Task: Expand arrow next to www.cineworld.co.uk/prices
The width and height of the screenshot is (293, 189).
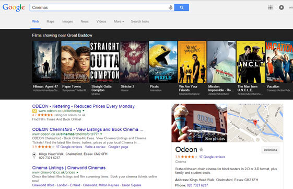Action: (x=77, y=172)
